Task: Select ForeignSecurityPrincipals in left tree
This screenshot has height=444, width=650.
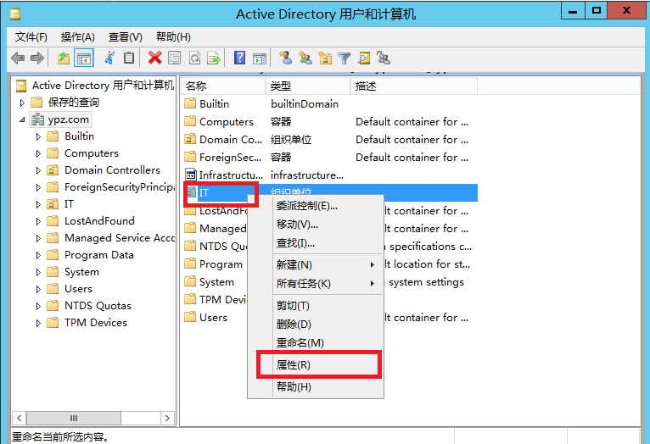Action: click(120, 187)
